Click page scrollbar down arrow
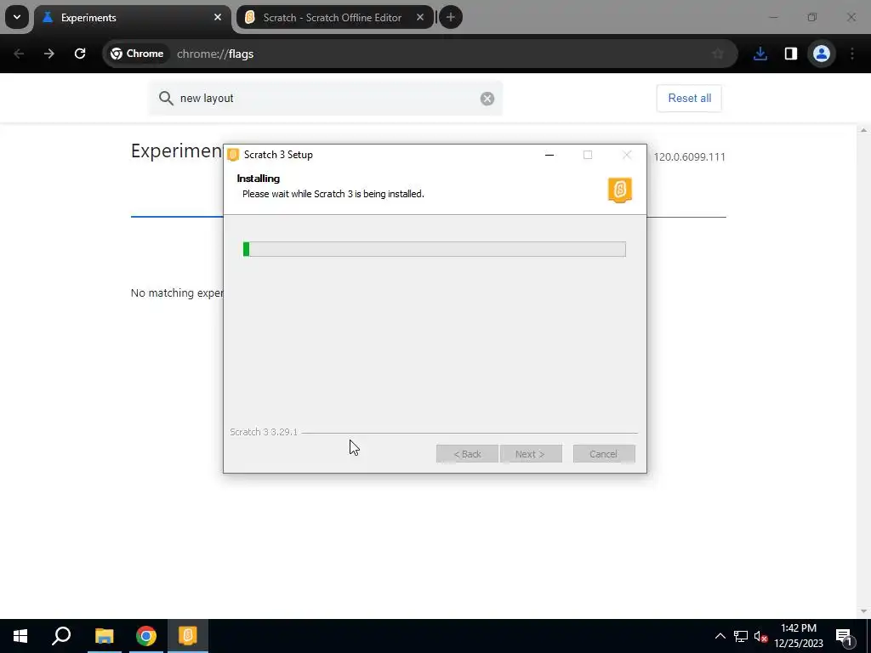This screenshot has height=653, width=871. (x=863, y=611)
